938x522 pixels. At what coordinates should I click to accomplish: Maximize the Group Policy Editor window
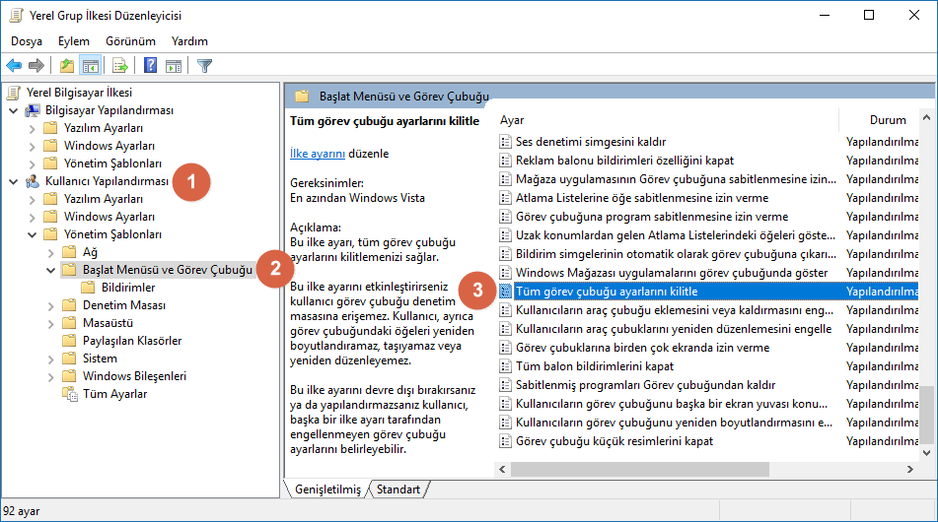pyautogui.click(x=869, y=15)
